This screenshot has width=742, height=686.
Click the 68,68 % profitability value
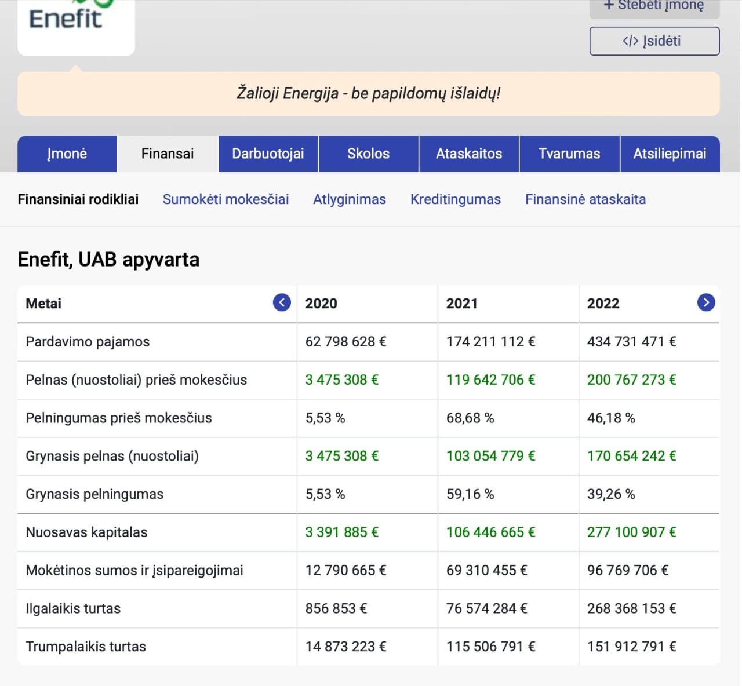point(470,418)
